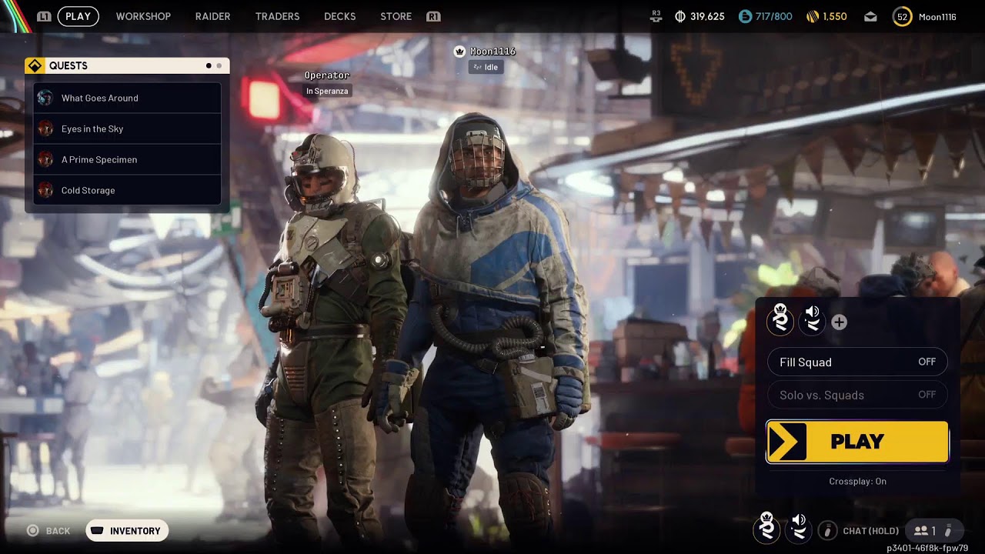Click the Operator player name tag
Viewport: 985px width, 554px height.
pos(327,75)
